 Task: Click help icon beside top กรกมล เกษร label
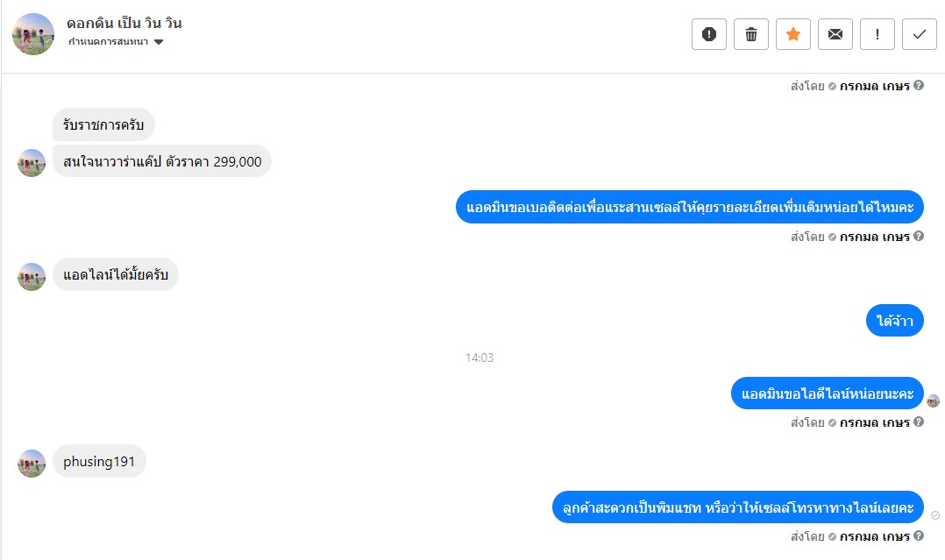click(919, 85)
